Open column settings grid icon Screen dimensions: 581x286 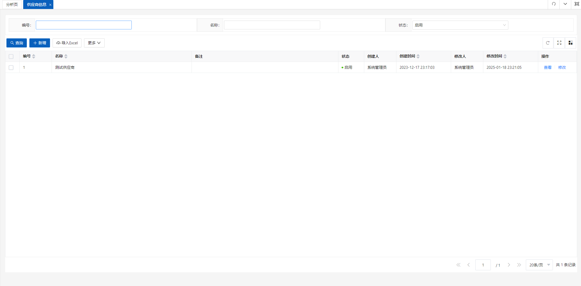coord(570,43)
